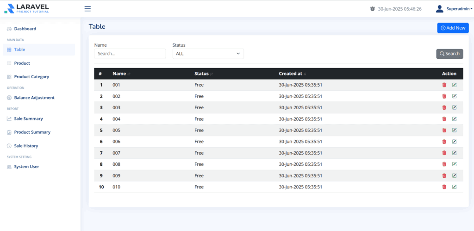The image size is (474, 231).
Task: Open edit icon for table 008
Action: pos(454,164)
